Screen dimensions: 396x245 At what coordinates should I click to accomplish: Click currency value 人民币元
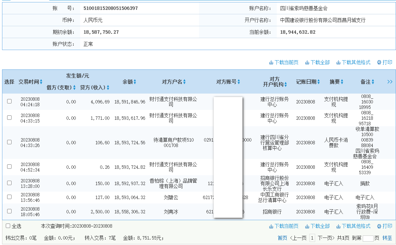93,20
